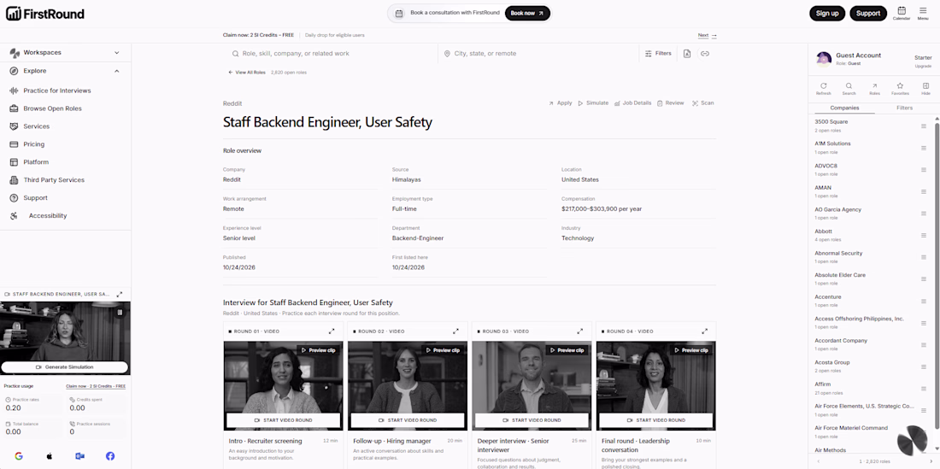Sign in with Apple icon
The height and width of the screenshot is (469, 940).
(50, 456)
